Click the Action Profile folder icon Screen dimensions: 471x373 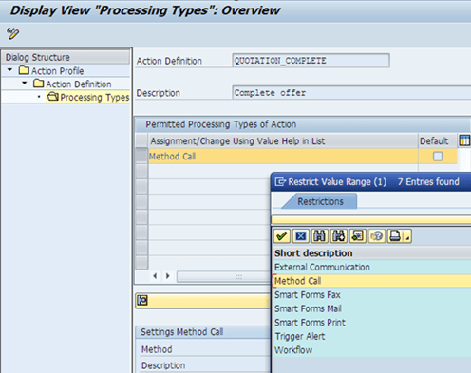click(24, 70)
